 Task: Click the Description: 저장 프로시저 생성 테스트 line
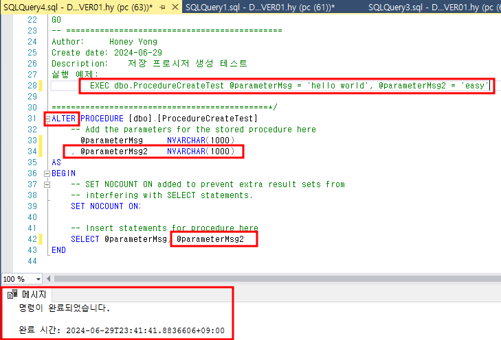pyautogui.click(x=150, y=64)
